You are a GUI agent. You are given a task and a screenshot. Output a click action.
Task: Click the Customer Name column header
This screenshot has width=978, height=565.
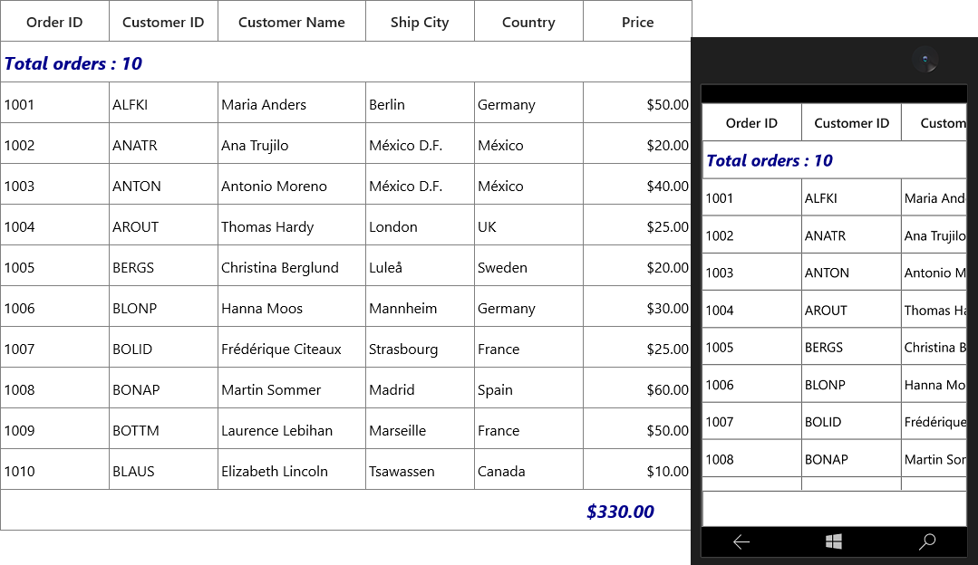[291, 21]
